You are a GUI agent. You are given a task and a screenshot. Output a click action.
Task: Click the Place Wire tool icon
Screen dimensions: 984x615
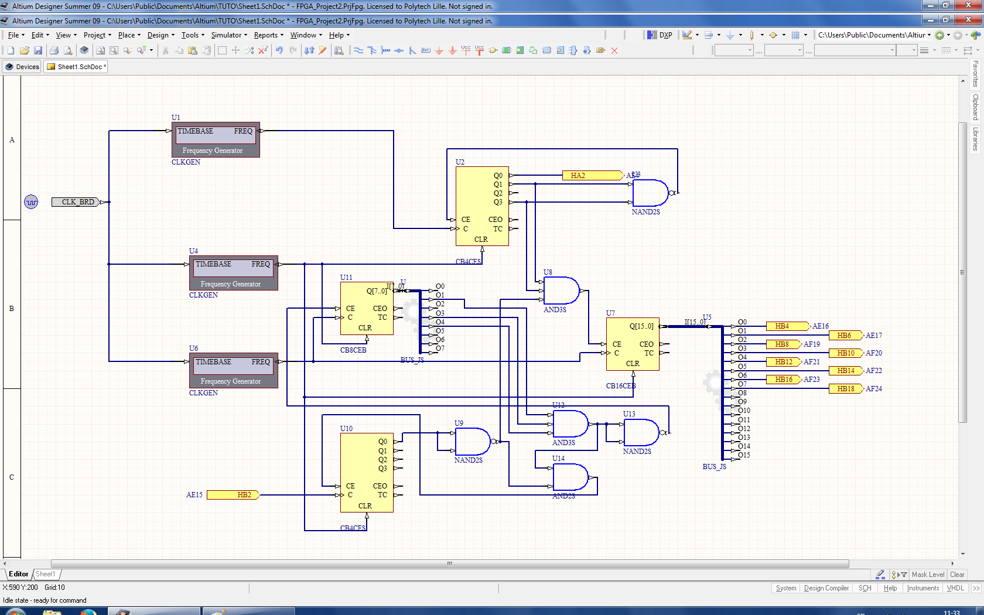point(358,51)
